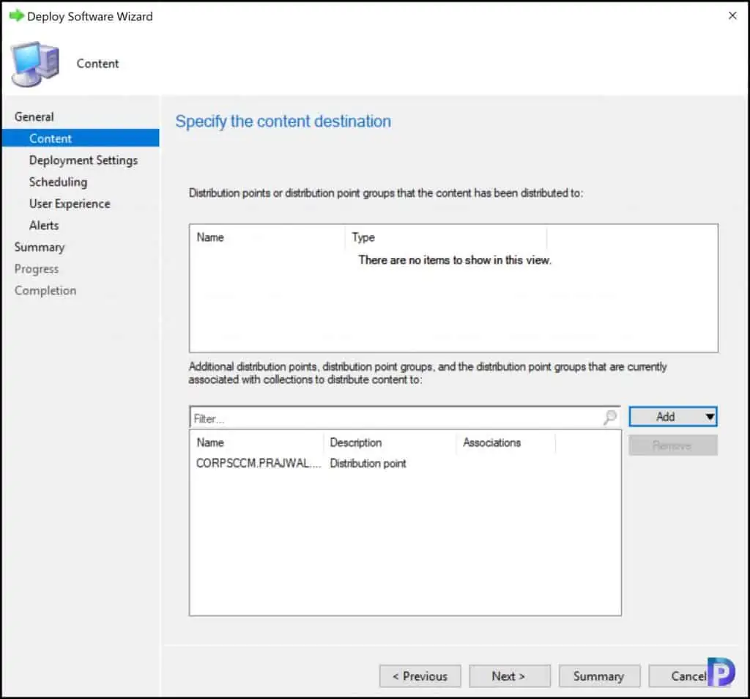750x699 pixels.
Task: Click the magnifier search icon in Filter box
Action: click(x=610, y=417)
